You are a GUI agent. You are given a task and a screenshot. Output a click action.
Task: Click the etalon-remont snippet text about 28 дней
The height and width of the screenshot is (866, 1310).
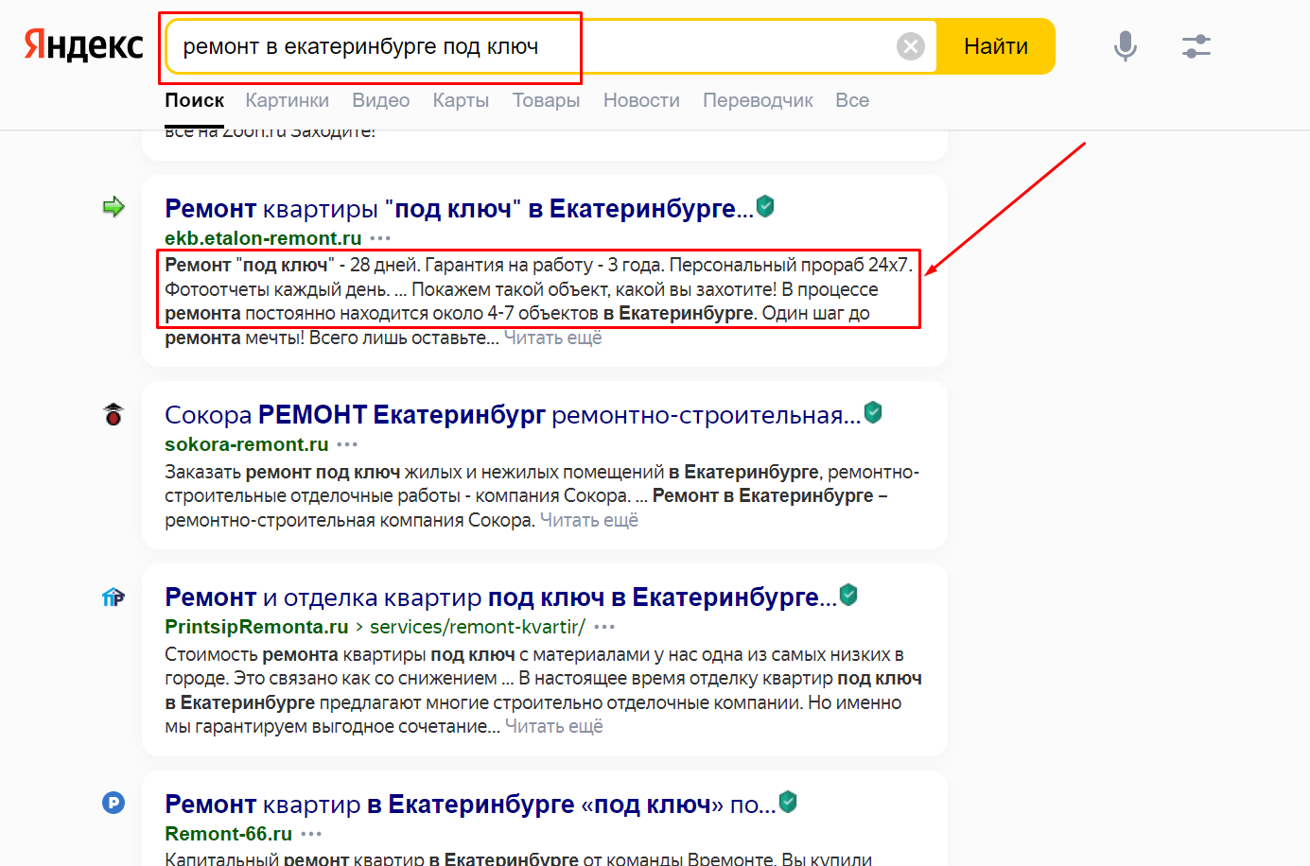click(539, 301)
